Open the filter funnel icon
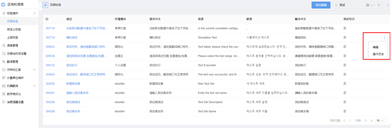This screenshot has height=128, width=391. [x=379, y=5]
